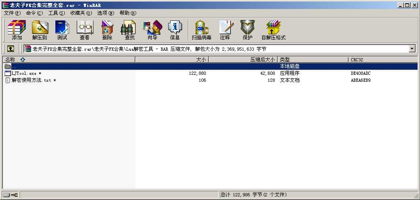420x200 pixels.
Task: Click the 解压到 (Extract To) icon
Action: pyautogui.click(x=40, y=30)
